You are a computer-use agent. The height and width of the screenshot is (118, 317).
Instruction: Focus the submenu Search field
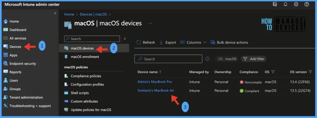[x=92, y=39]
